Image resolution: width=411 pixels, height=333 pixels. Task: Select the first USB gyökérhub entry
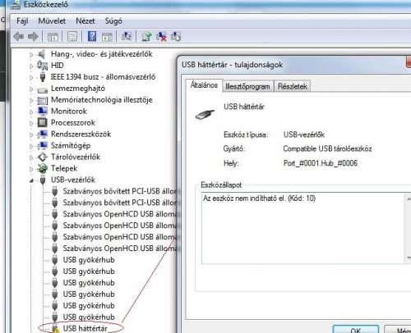pos(89,260)
